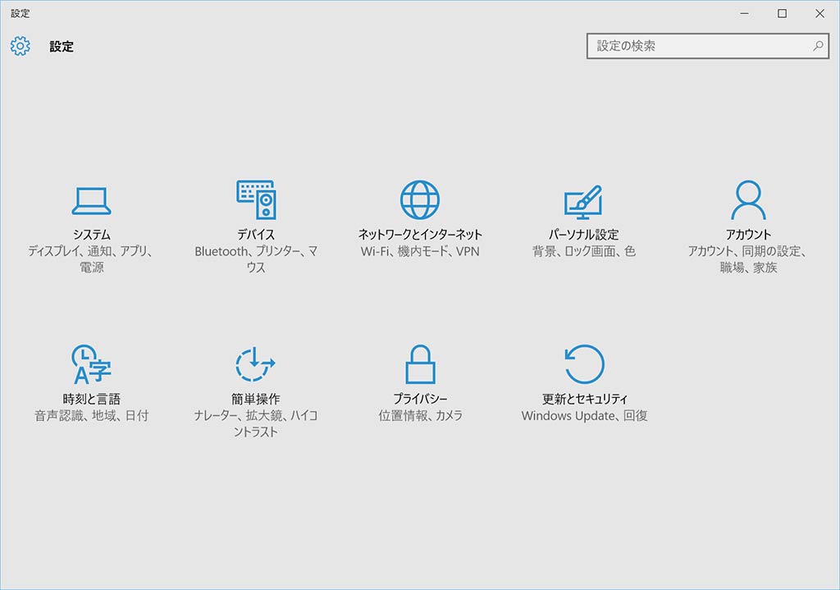Close the 設定 window
840x590 pixels.
click(819, 13)
